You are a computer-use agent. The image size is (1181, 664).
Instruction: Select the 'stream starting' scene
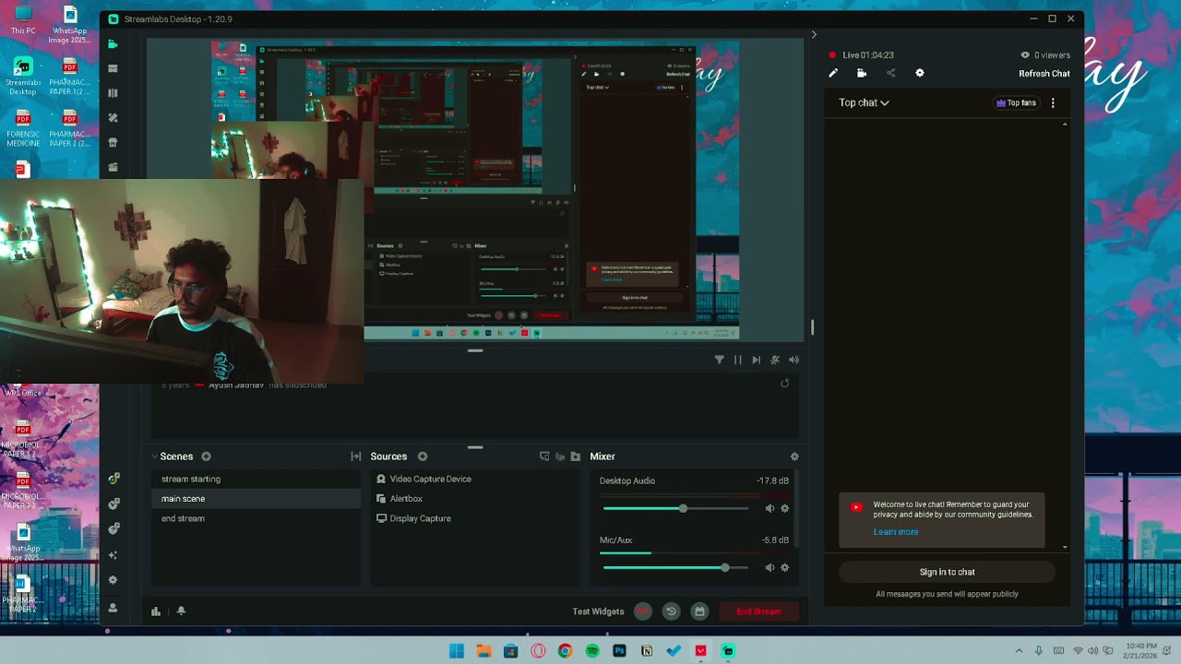coord(256,479)
